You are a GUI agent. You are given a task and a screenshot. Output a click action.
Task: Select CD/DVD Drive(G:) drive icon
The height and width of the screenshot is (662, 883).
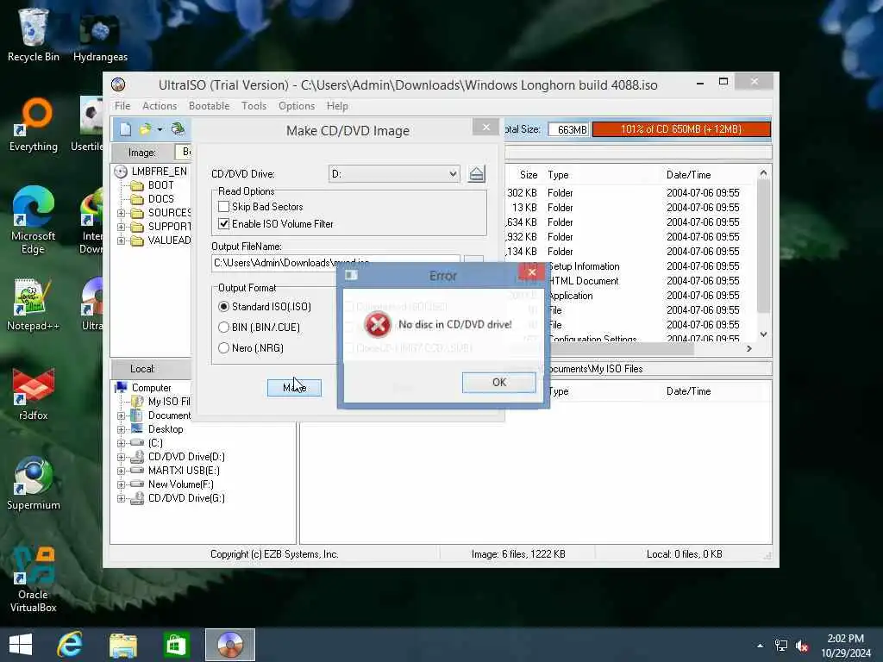[x=137, y=498]
